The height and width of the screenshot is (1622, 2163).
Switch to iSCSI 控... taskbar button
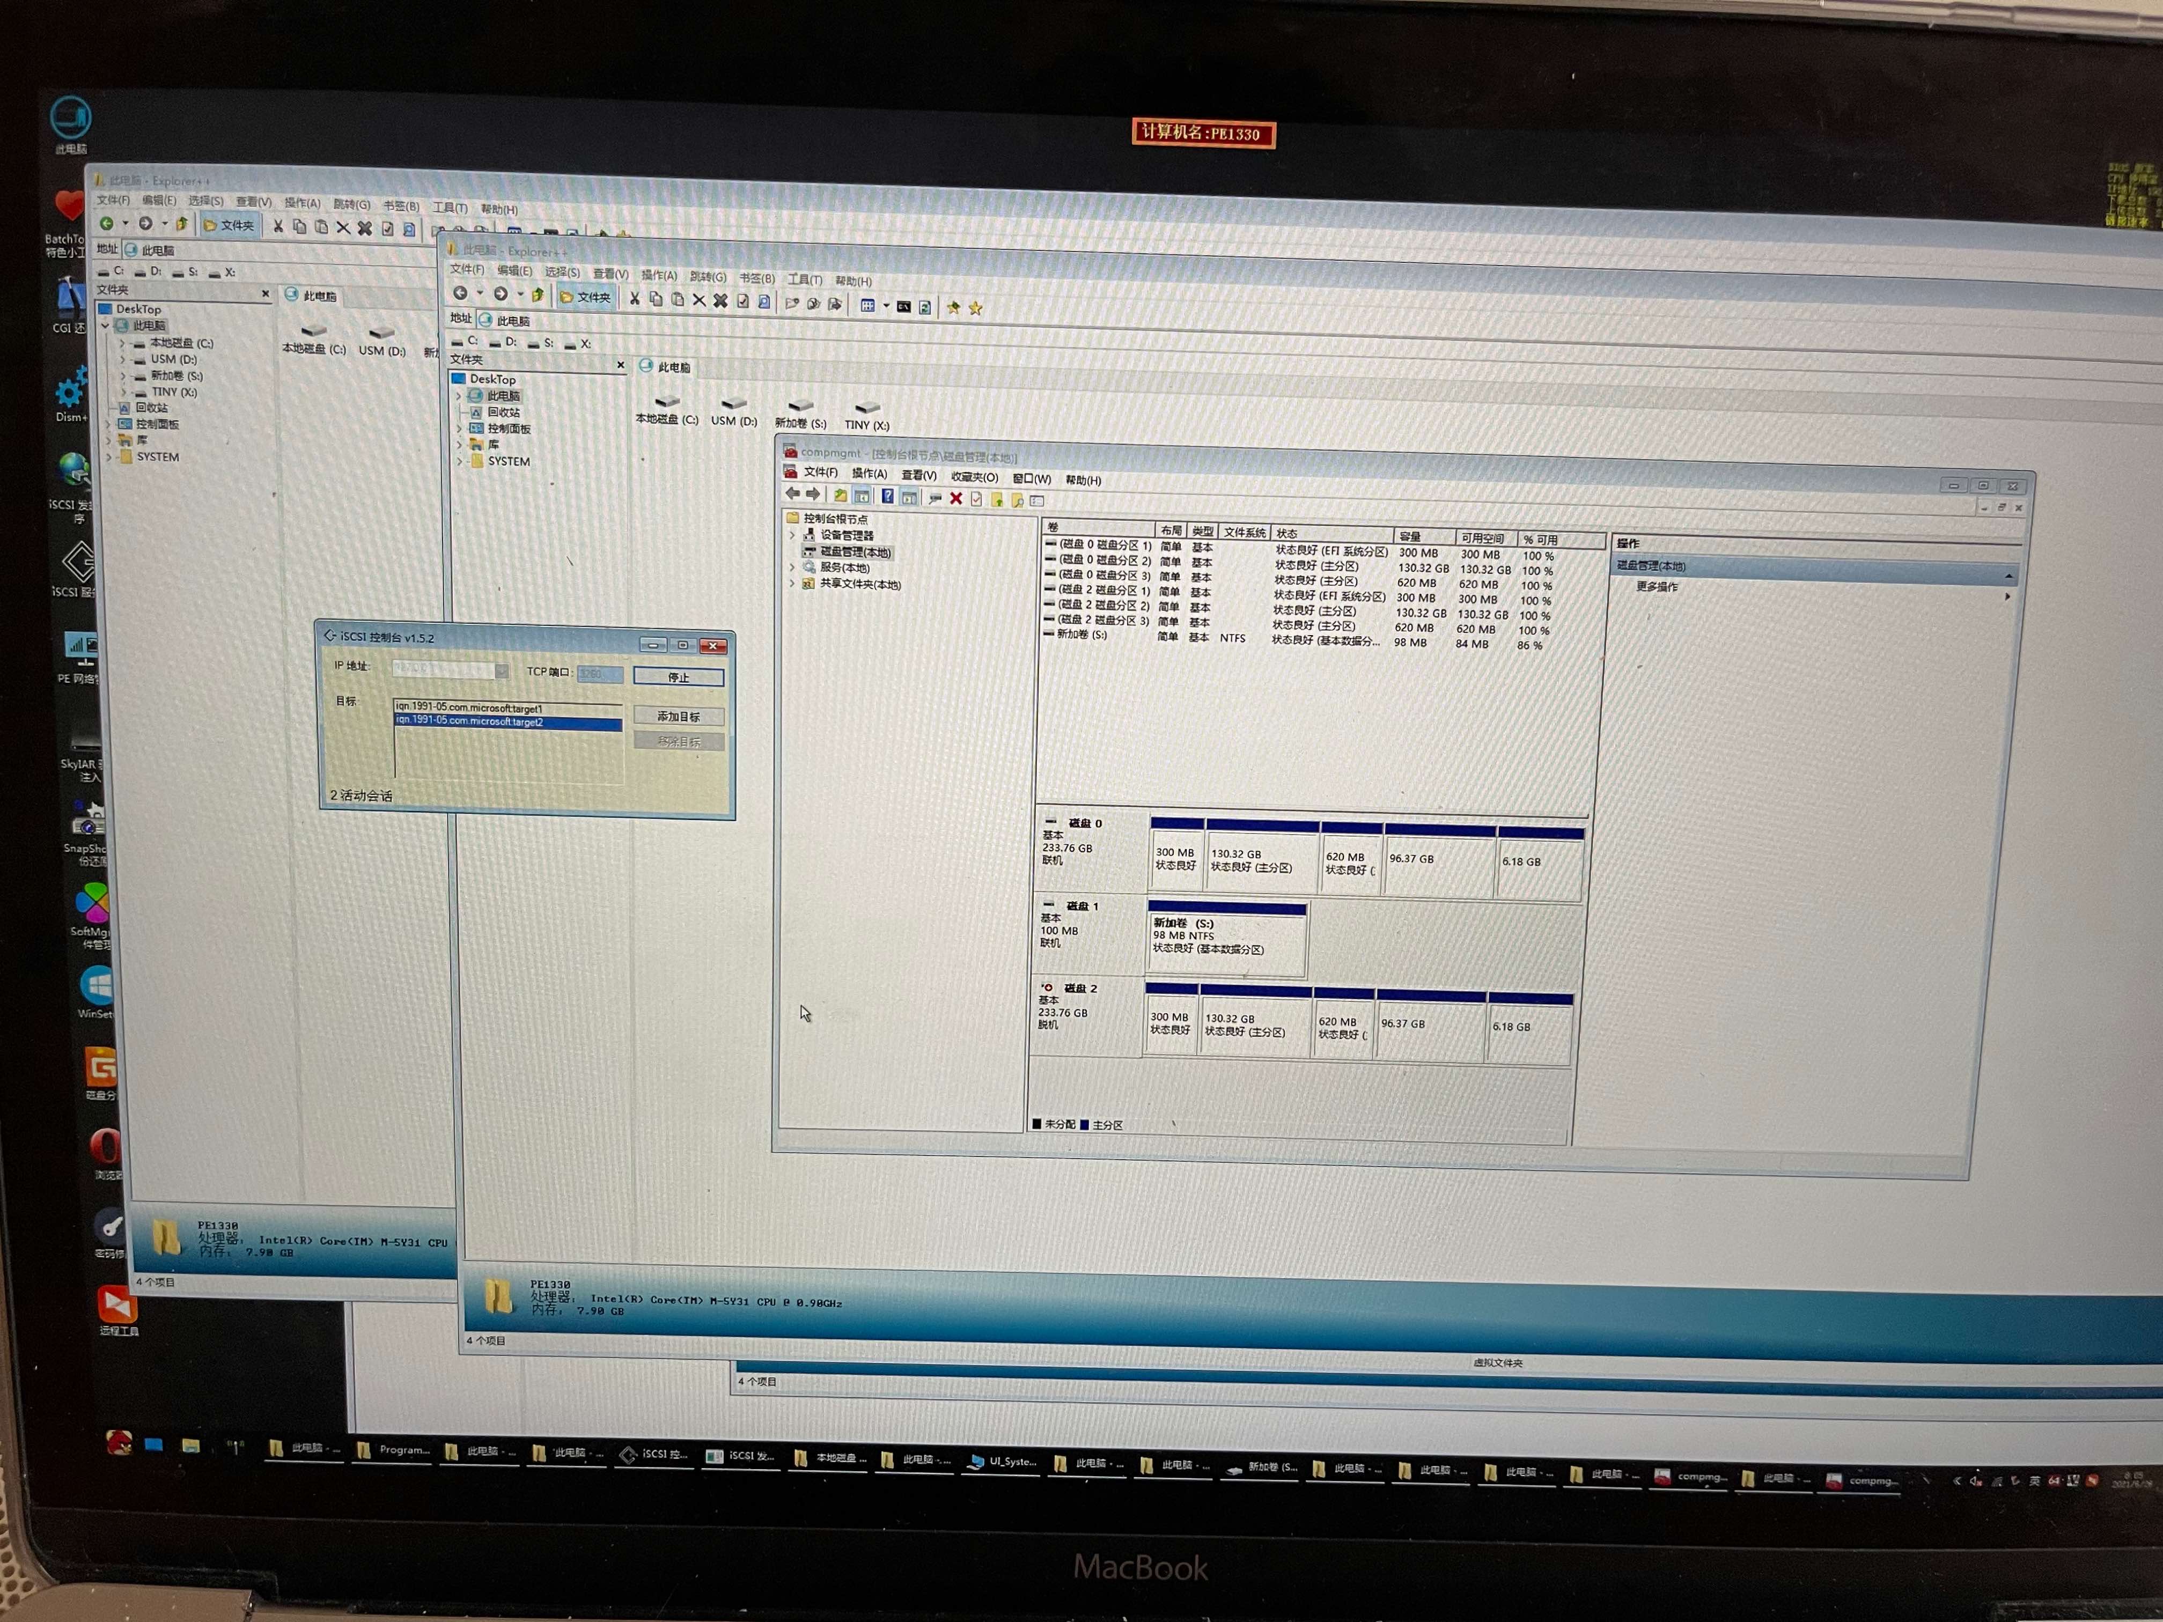653,1454
